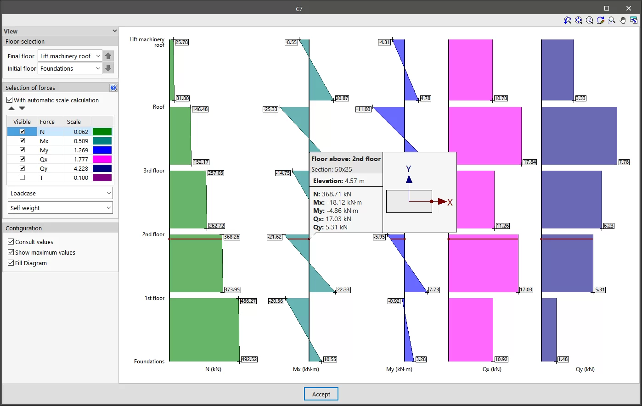The height and width of the screenshot is (406, 642).
Task: Enable visibility of T force
Action: 22,178
